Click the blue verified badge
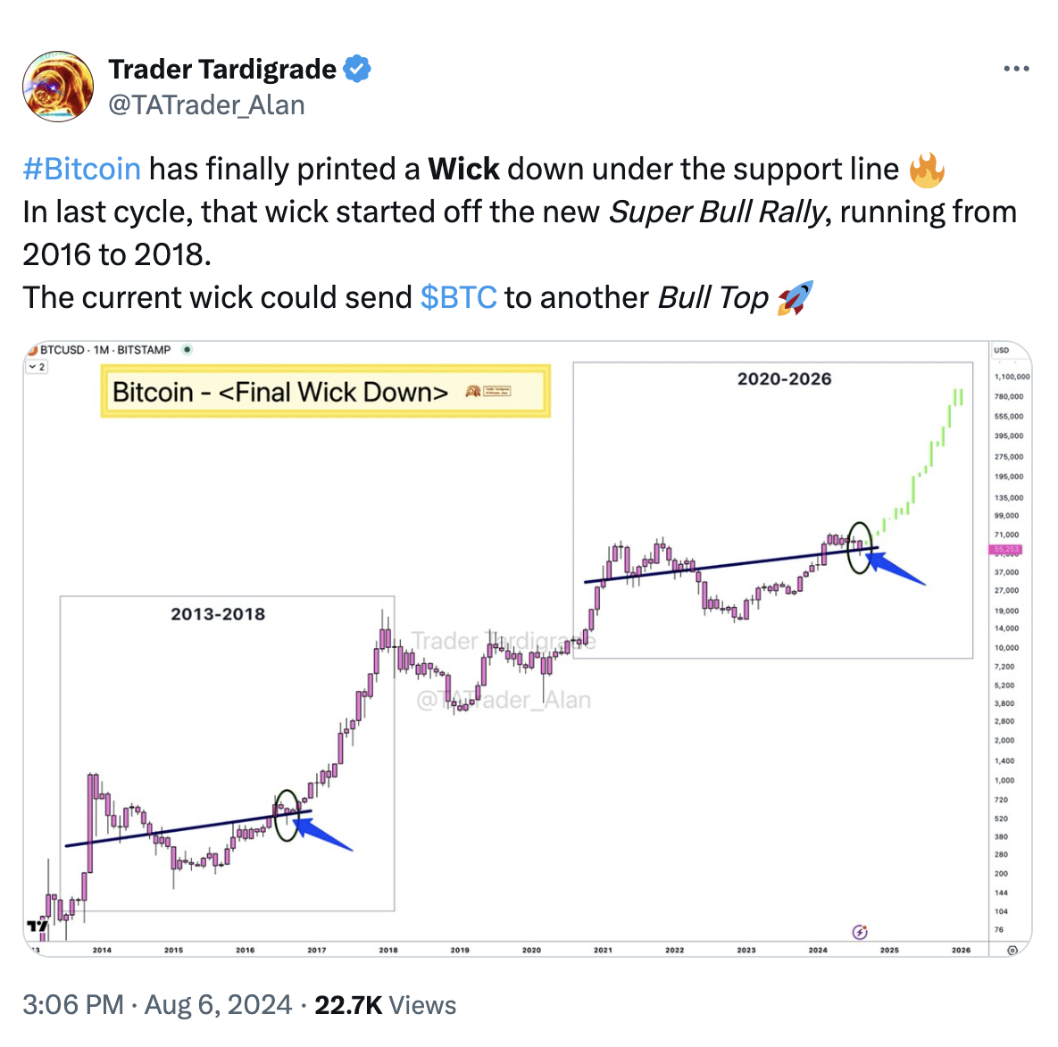The width and height of the screenshot is (1058, 1047). coord(357,69)
